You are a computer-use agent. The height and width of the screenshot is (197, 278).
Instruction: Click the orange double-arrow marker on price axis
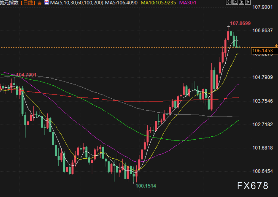(276, 46)
